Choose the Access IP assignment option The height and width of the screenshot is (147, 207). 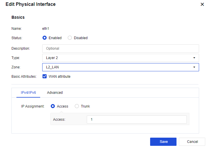(x=53, y=106)
